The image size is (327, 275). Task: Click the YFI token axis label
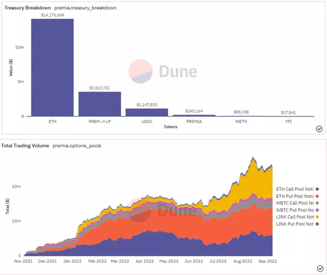click(289, 122)
